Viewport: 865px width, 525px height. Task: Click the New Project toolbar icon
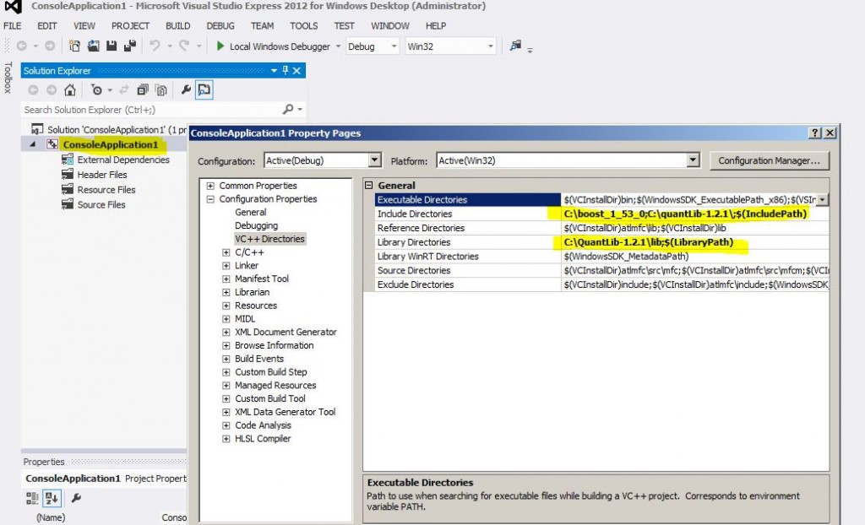(x=74, y=46)
